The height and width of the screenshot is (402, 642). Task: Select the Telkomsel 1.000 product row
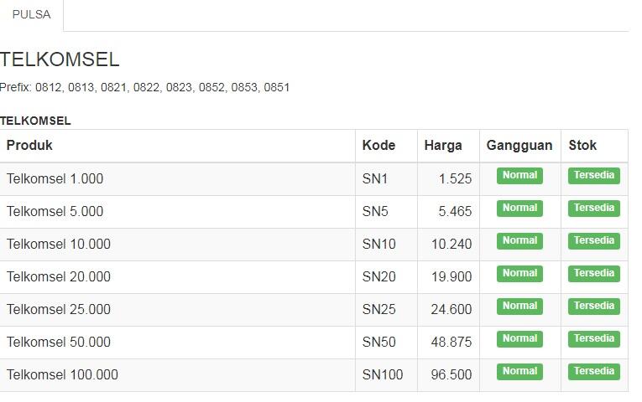(314, 179)
